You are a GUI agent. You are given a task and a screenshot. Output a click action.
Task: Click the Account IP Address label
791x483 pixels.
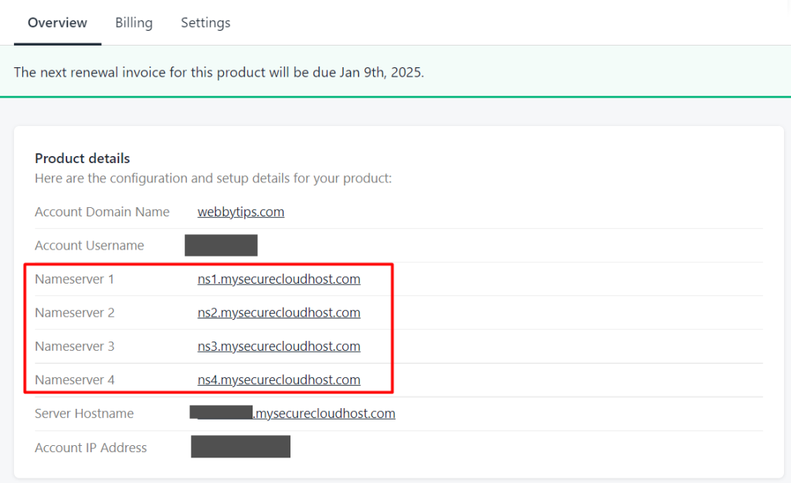(90, 447)
